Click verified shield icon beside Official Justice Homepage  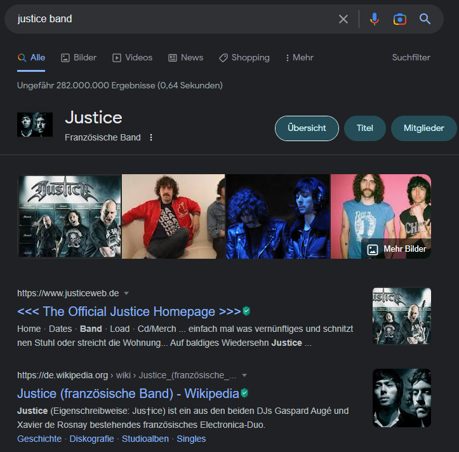tap(246, 311)
